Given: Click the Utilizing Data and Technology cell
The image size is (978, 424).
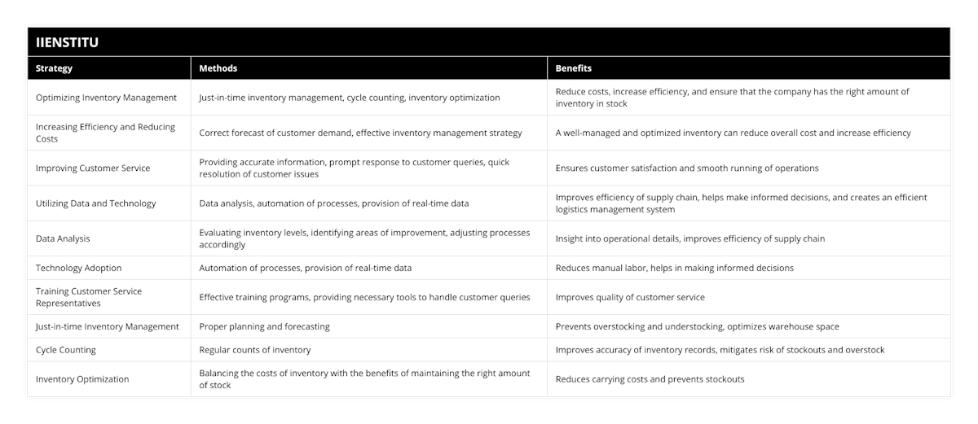Looking at the screenshot, I should (109, 203).
